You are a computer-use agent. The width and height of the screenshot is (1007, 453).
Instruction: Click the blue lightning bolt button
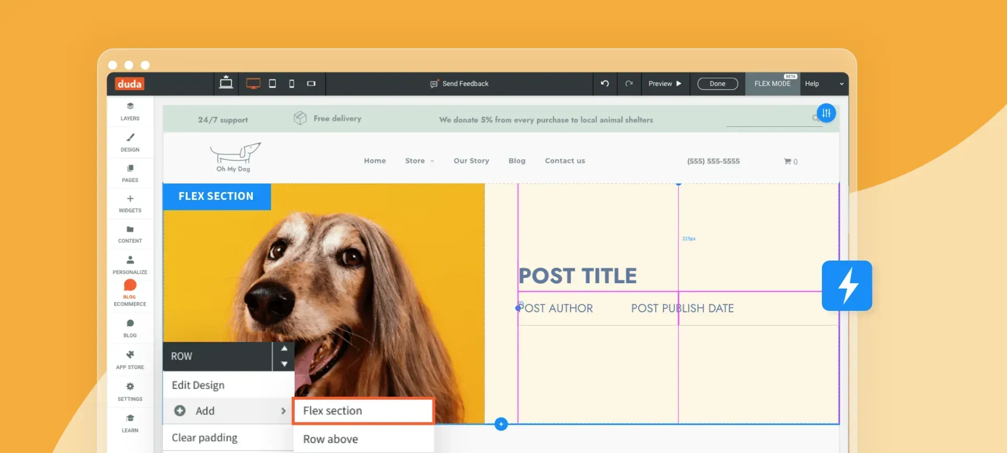coord(847,286)
